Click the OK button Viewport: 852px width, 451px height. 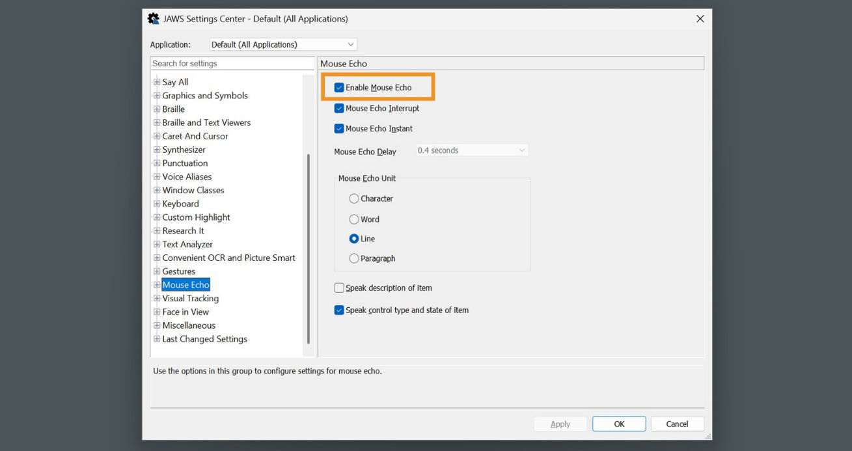618,424
